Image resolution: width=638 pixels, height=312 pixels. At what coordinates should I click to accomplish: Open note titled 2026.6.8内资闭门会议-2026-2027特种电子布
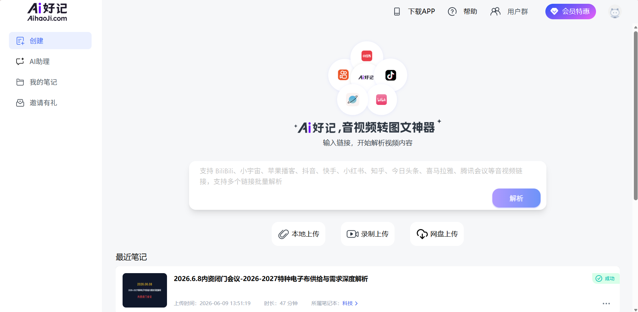click(x=271, y=279)
